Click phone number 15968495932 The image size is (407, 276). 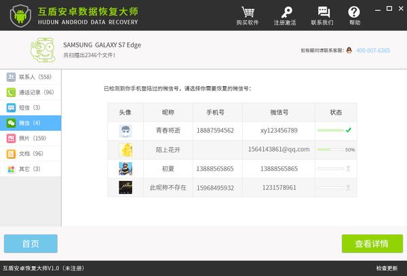tap(215, 188)
